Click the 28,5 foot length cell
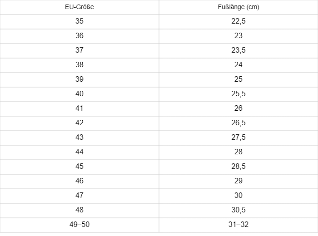318x236 pixels. [238, 167]
